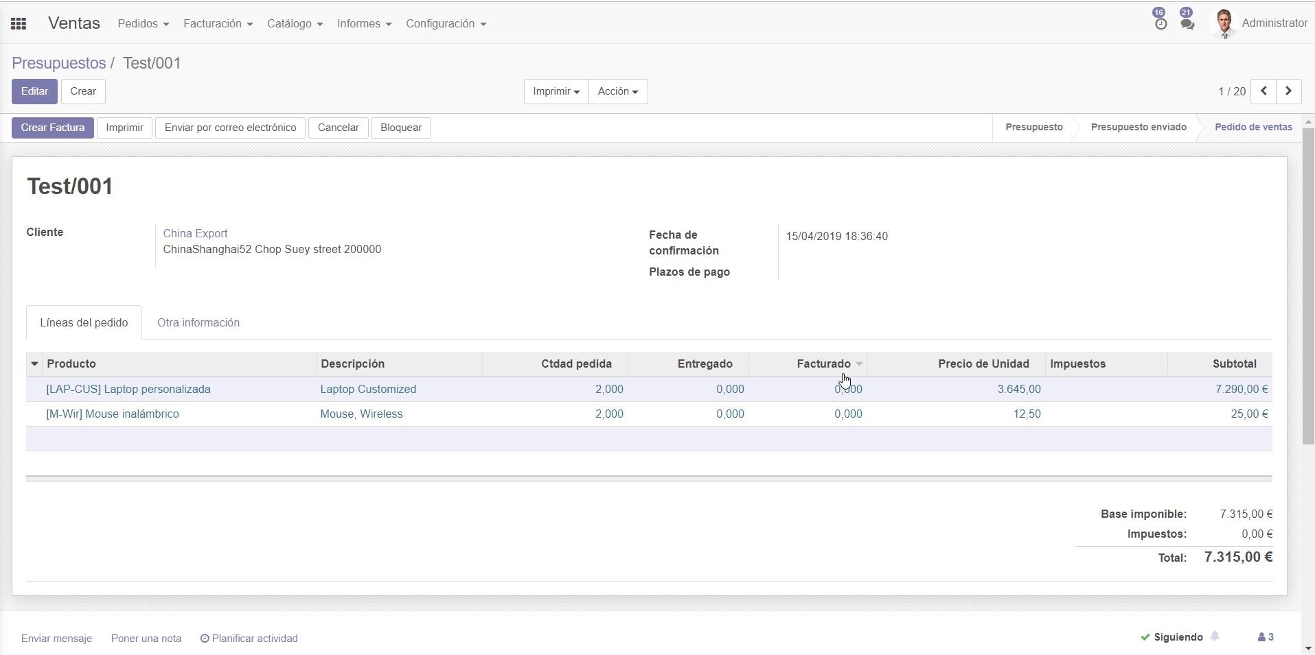The width and height of the screenshot is (1315, 655).
Task: Open the column options caret in table header
Action: tap(34, 364)
